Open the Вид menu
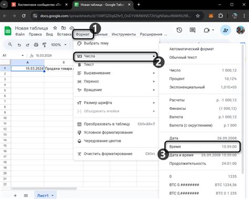The image size is (249, 199). [49, 34]
